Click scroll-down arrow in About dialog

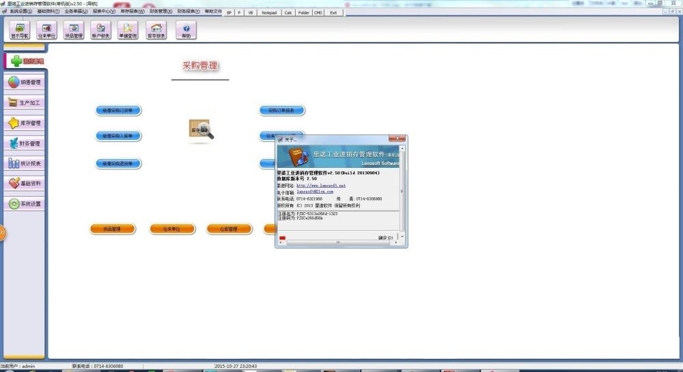(402, 236)
